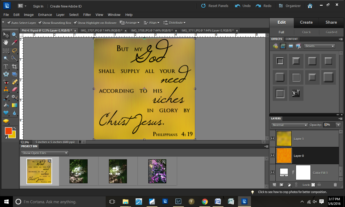Hide Layer 1 using eye icon
This screenshot has width=345, height=207.
(x=272, y=139)
